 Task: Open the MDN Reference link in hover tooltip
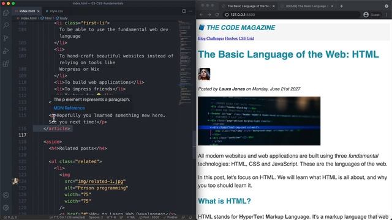[x=69, y=108]
